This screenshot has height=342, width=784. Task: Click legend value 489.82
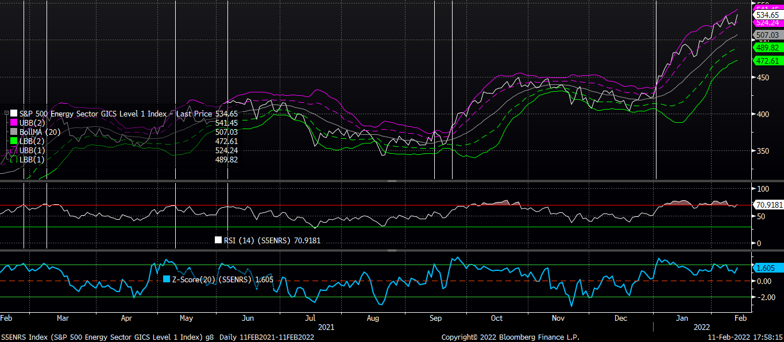(226, 160)
